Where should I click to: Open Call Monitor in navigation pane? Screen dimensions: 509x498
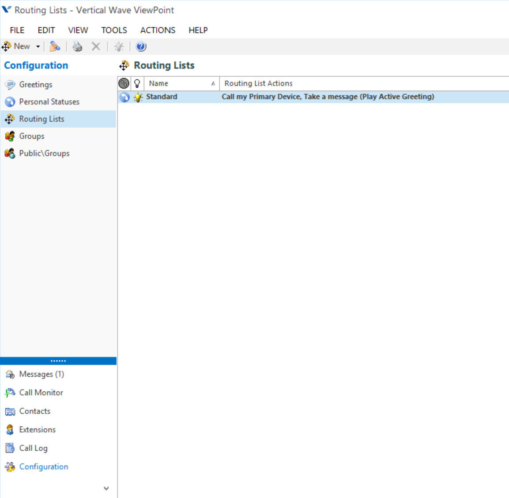41,393
